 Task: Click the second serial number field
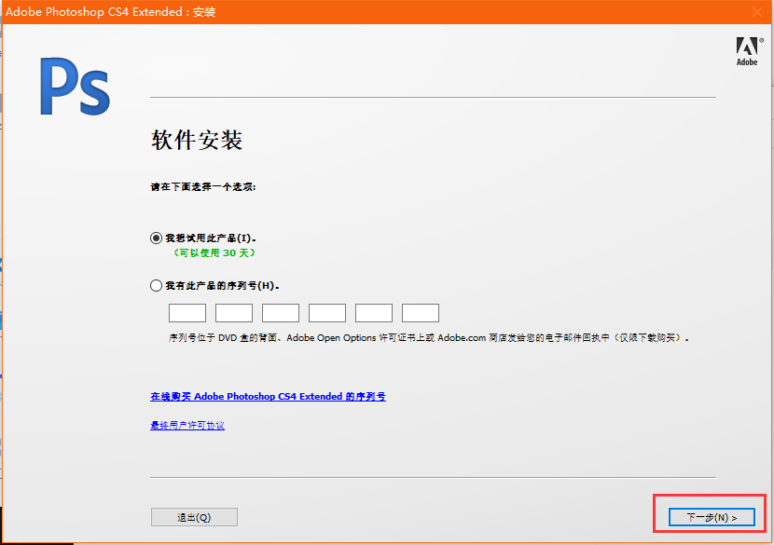click(234, 313)
